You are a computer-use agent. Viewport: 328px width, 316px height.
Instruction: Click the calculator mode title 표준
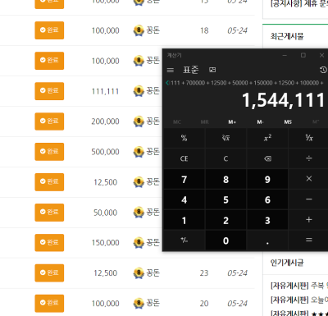pos(190,70)
